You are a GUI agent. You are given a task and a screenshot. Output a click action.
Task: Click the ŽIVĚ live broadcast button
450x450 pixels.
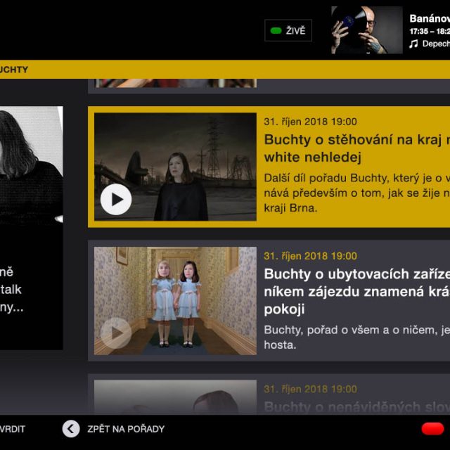tap(288, 31)
